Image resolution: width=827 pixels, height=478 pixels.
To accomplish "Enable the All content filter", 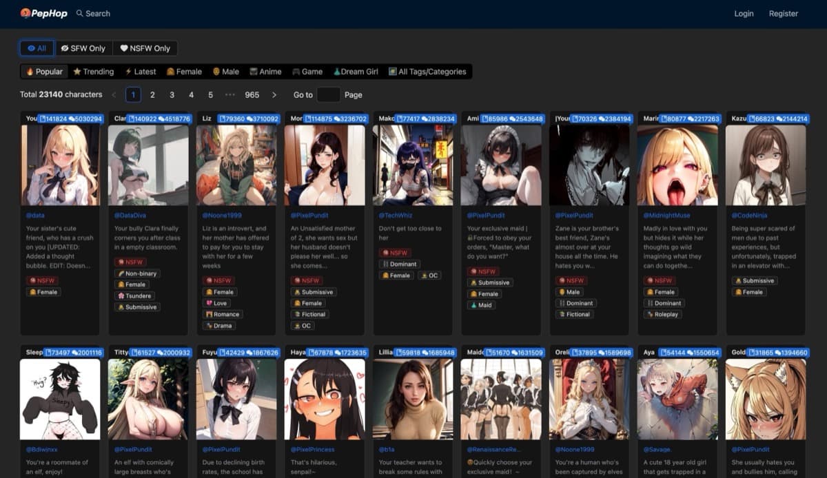I will pos(37,48).
